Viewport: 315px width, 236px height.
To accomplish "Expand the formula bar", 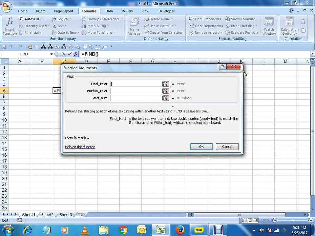I will pos(312,54).
